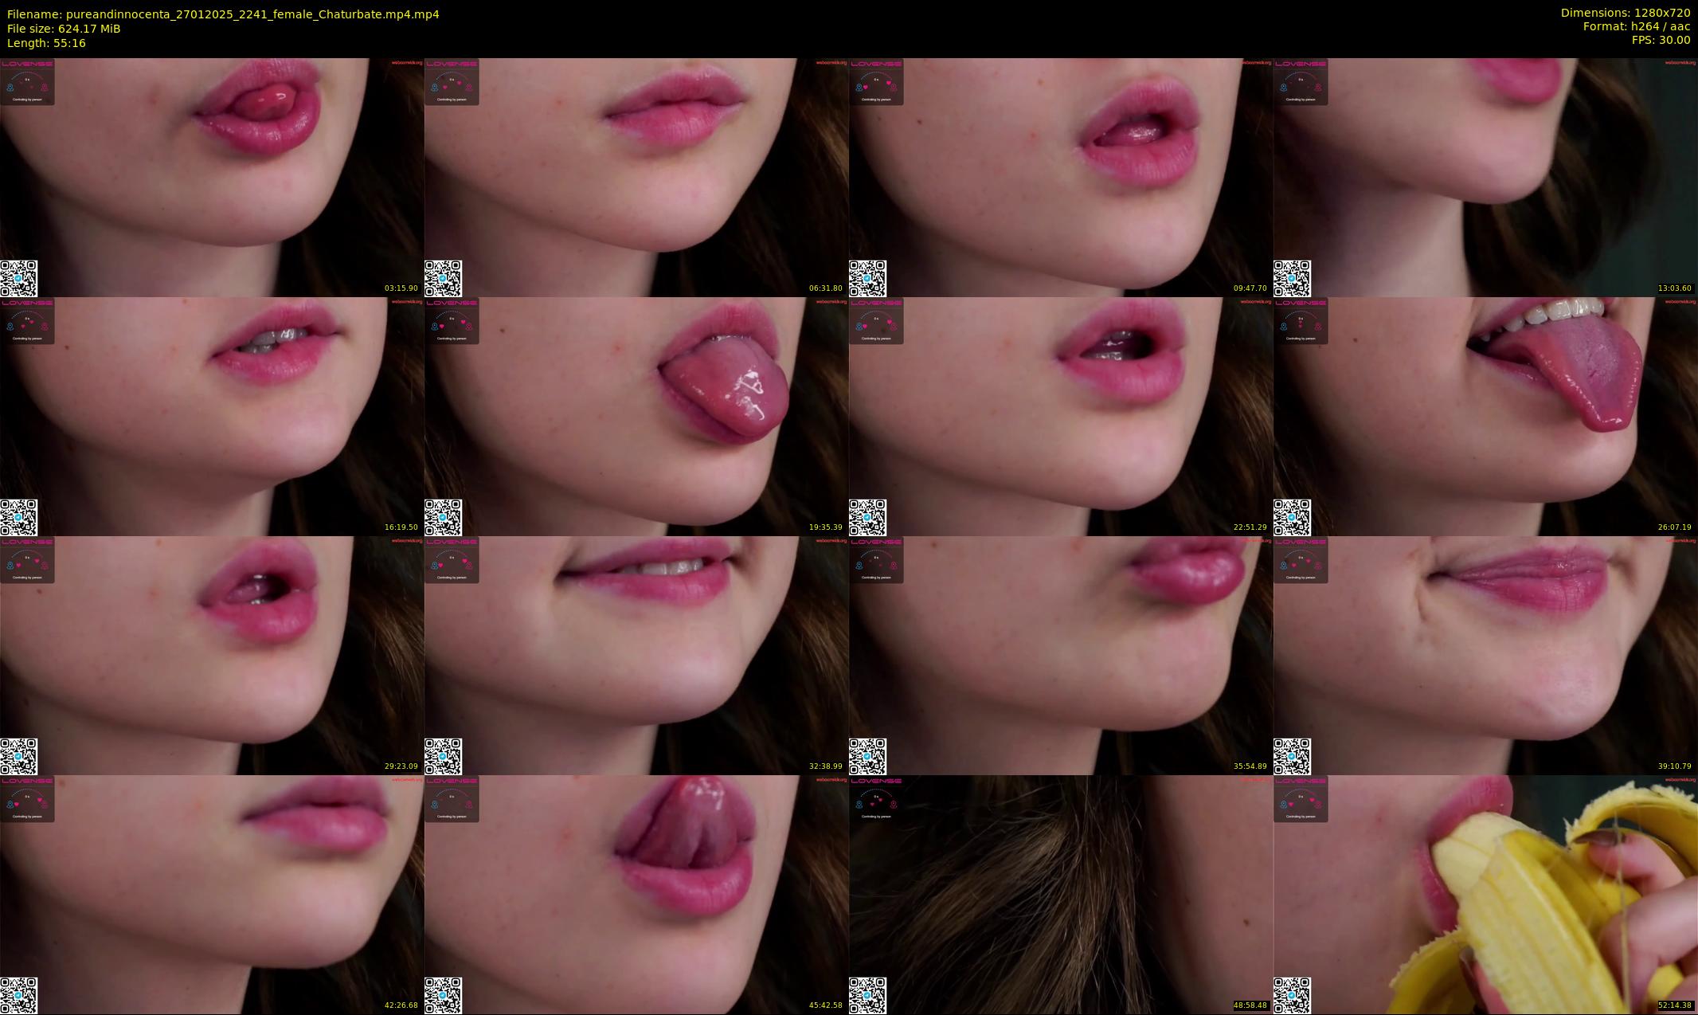
Task: Click the QR code in the 13:03.60 frame
Action: coord(1292,278)
